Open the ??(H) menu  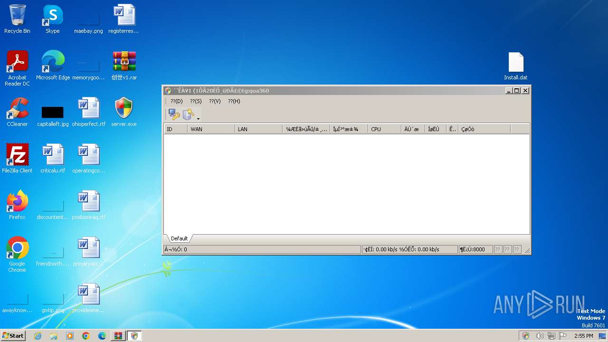(234, 101)
